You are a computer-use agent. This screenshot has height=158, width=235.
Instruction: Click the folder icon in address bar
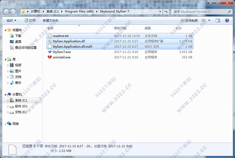[23, 11]
